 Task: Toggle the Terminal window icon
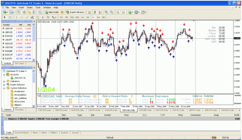point(35,12)
